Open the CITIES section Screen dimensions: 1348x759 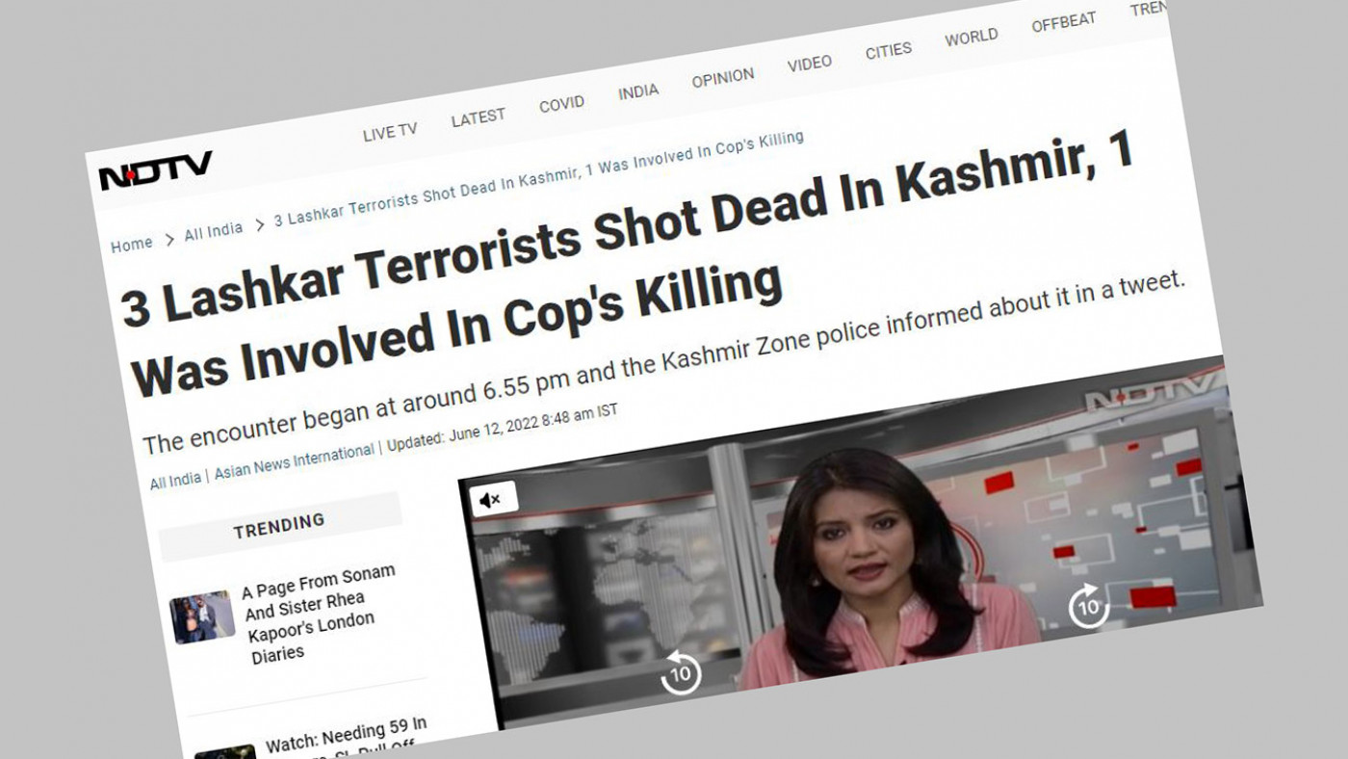(x=889, y=51)
